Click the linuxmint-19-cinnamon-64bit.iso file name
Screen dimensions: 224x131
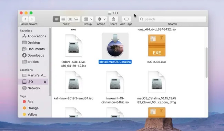coord(115,100)
